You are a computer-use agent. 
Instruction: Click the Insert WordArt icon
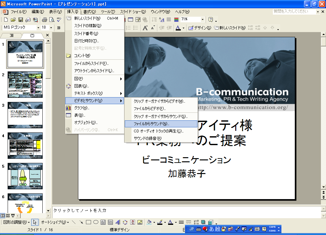[117, 222]
